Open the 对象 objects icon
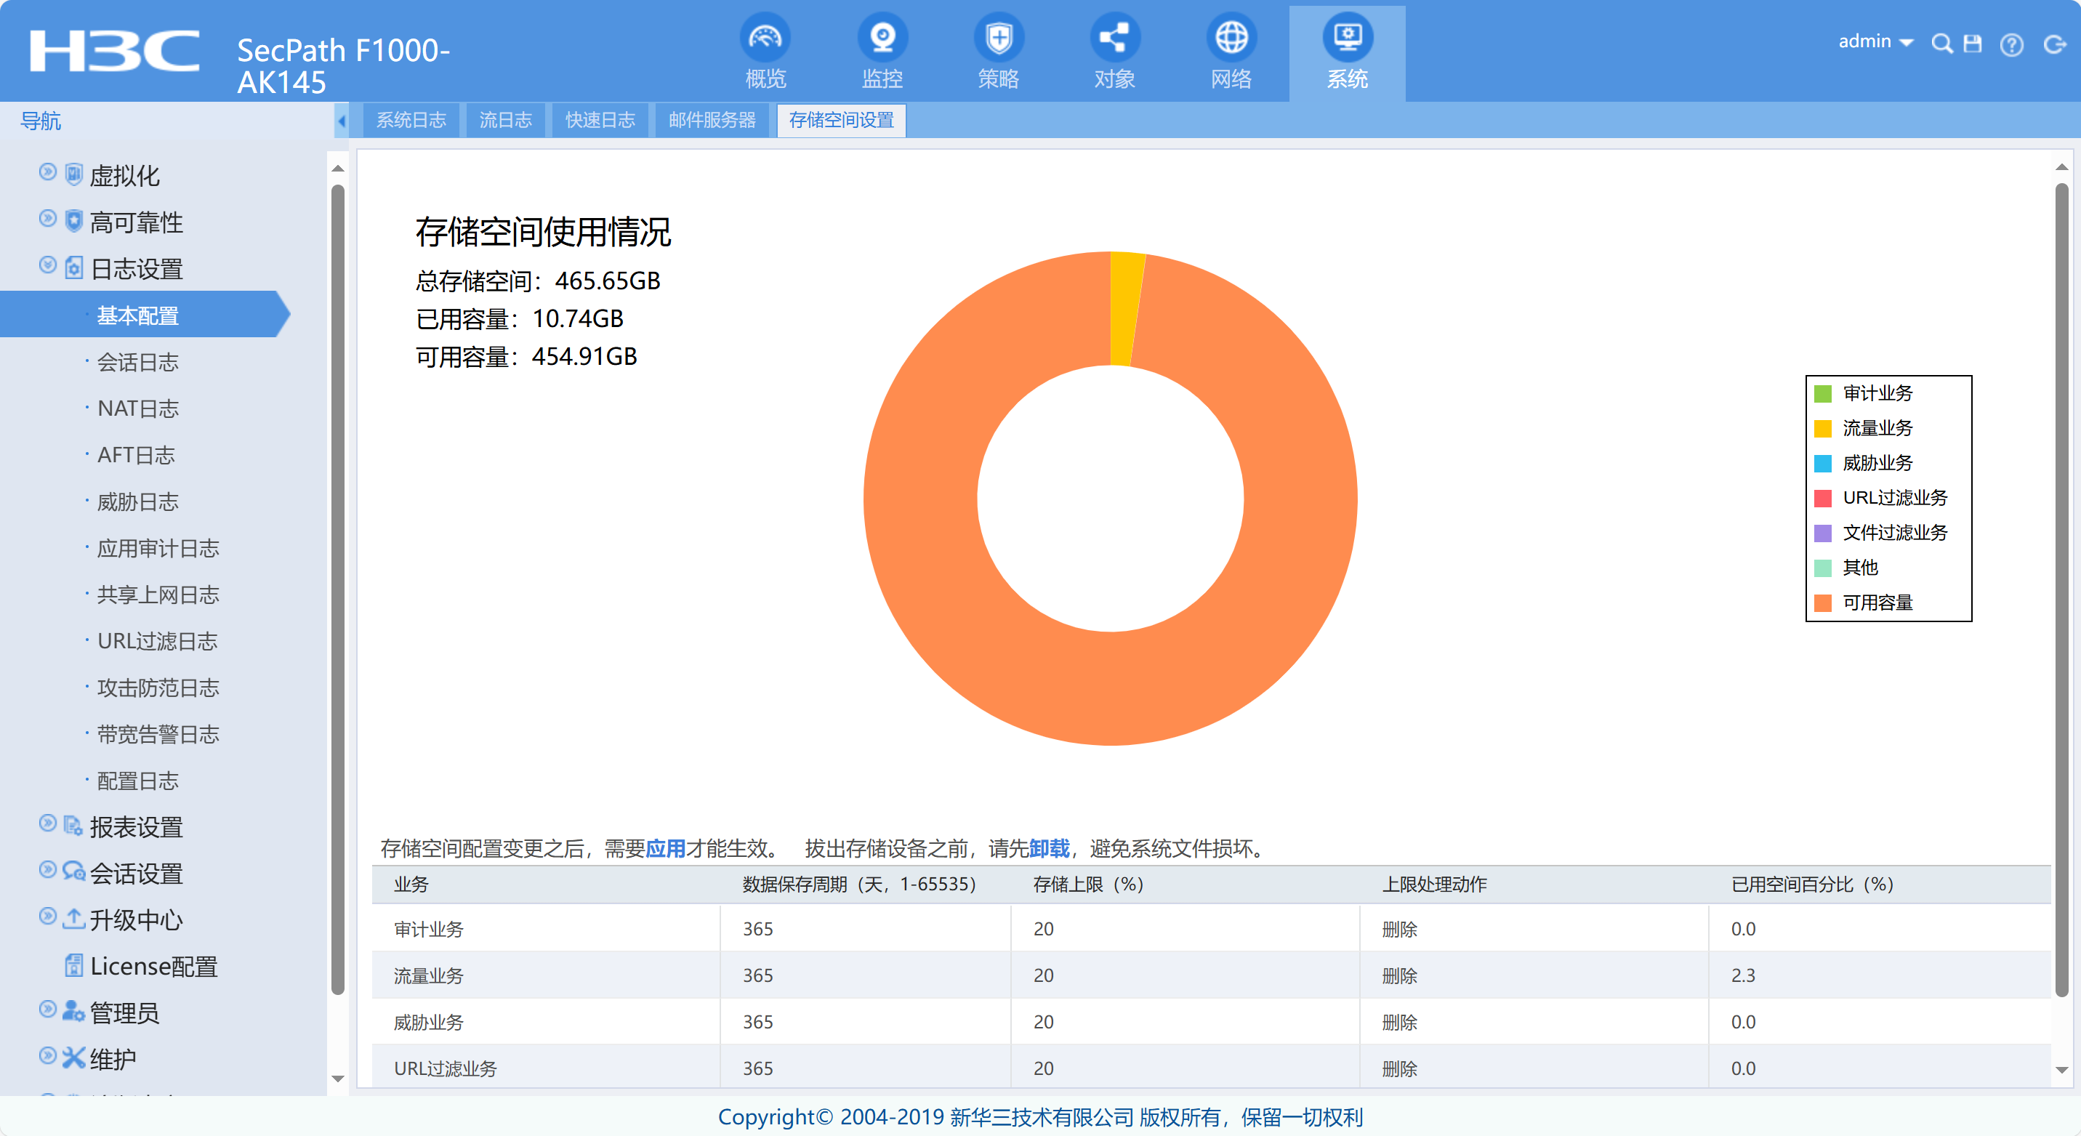The width and height of the screenshot is (2081, 1136). click(1114, 38)
